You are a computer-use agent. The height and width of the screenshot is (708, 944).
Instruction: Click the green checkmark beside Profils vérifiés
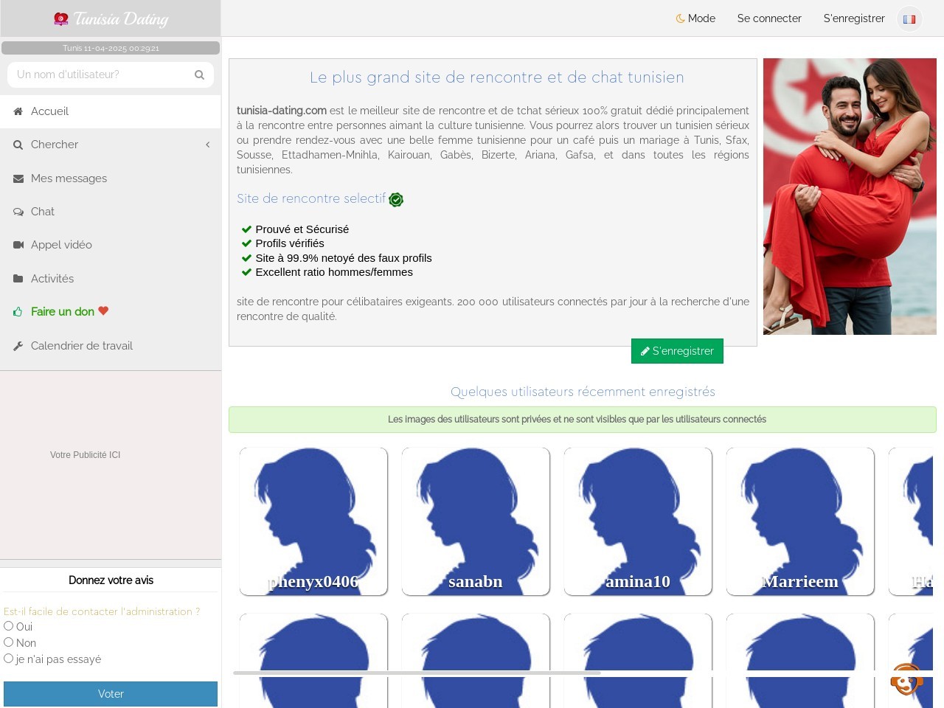pyautogui.click(x=247, y=243)
